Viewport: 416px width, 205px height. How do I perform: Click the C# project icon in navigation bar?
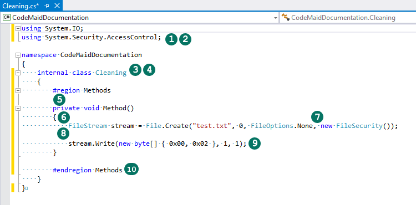(x=7, y=18)
